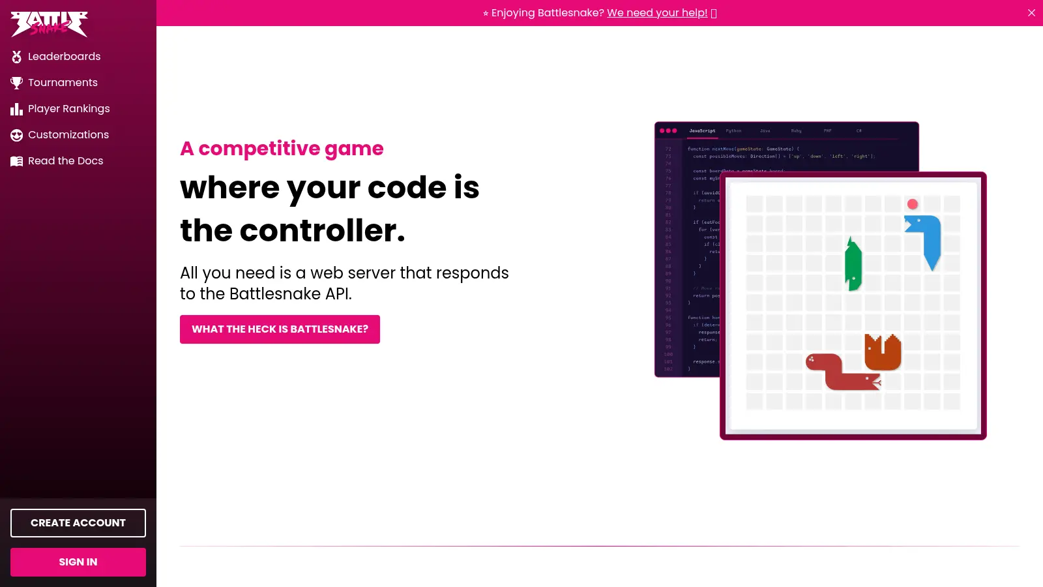
Task: Select the JavaScript tab in code illustration
Action: [702, 130]
